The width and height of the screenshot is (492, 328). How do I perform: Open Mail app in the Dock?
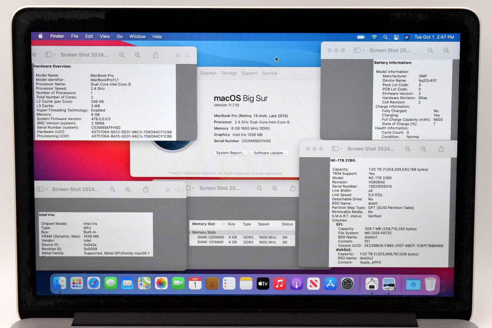pos(127,283)
